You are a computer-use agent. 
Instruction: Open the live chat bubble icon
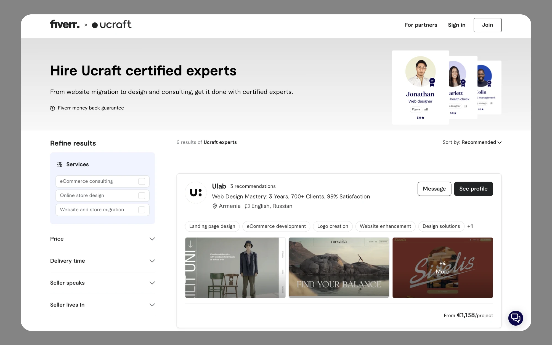point(516,318)
